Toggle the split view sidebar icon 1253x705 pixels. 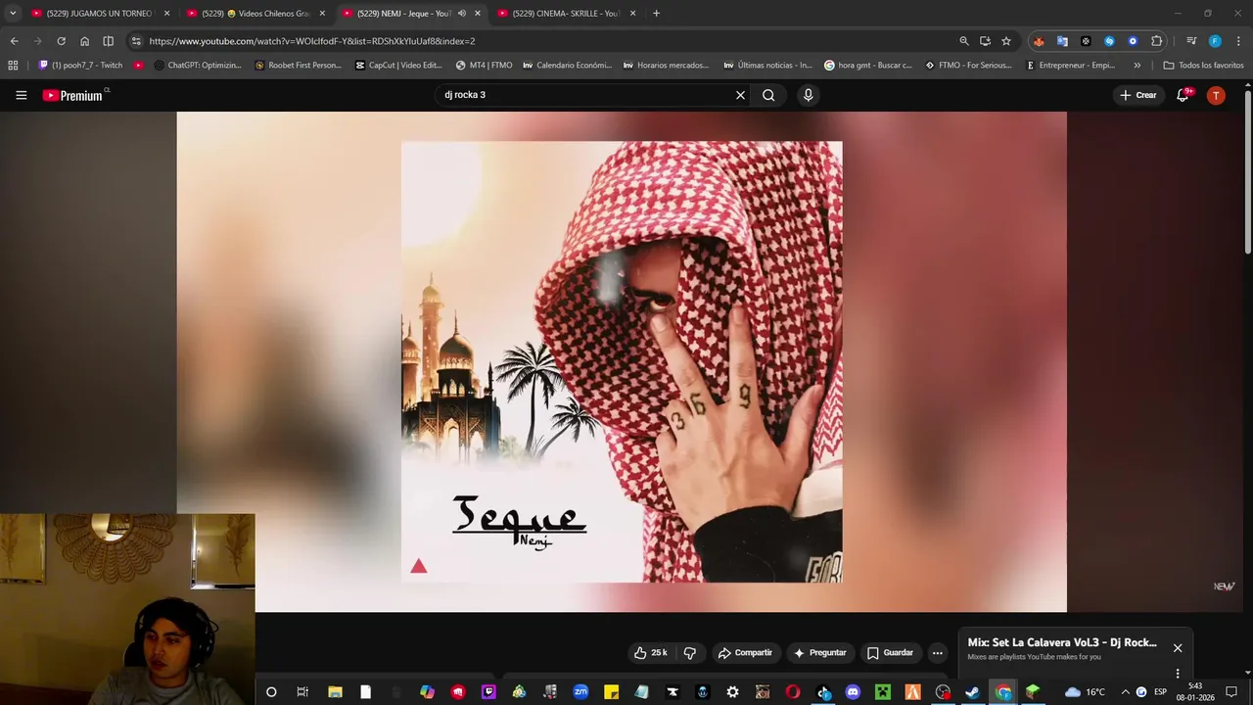[108, 41]
